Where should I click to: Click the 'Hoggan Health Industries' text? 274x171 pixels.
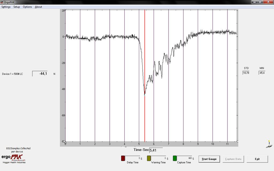coord(14,162)
